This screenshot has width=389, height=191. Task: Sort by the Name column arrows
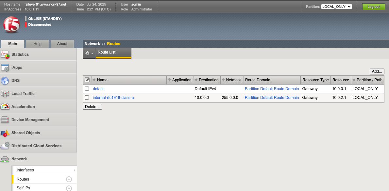(x=94, y=80)
